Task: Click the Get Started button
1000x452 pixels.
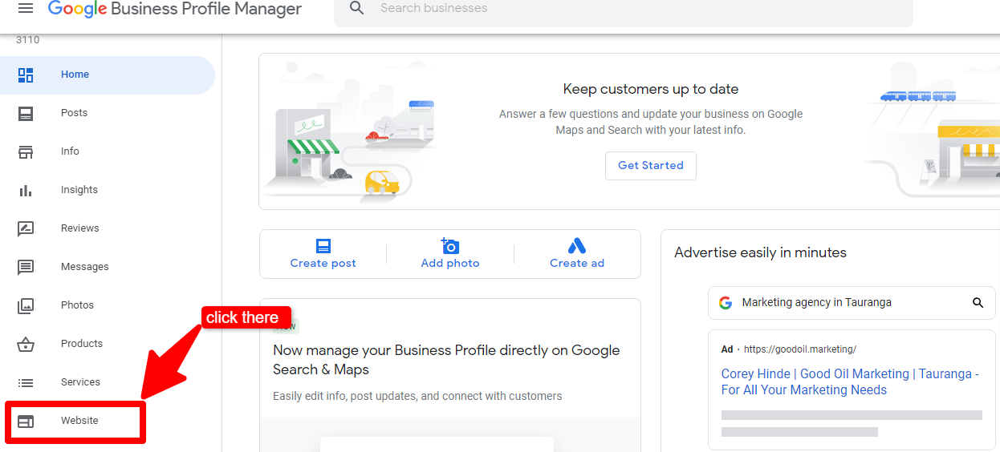Action: [x=651, y=166]
